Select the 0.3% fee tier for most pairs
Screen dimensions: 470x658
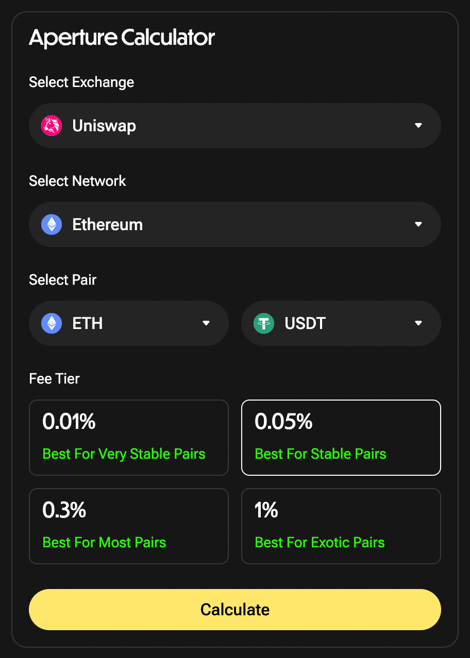pos(128,526)
